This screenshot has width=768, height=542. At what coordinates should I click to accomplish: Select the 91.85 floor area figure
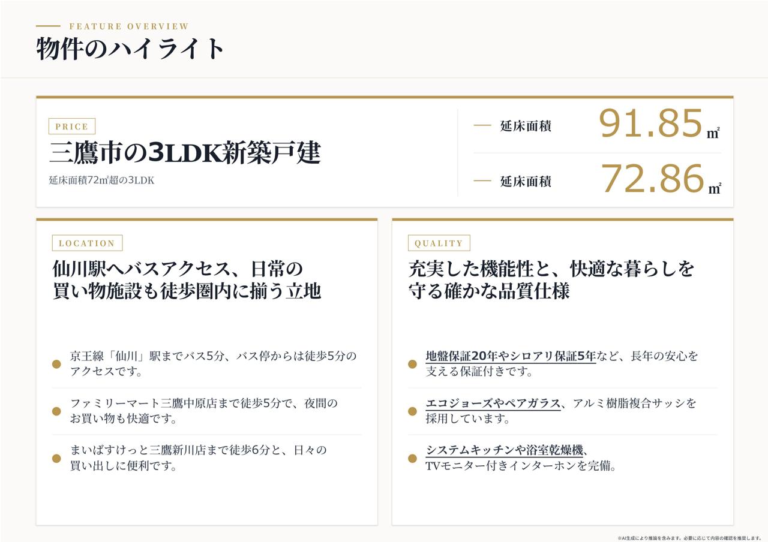pyautogui.click(x=650, y=124)
